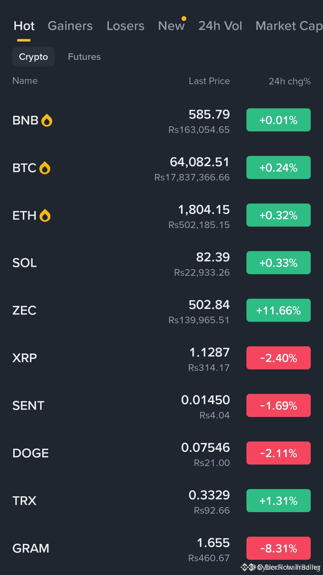This screenshot has height=575, width=323.
Task: Sort by Name column header
Action: [x=25, y=81]
